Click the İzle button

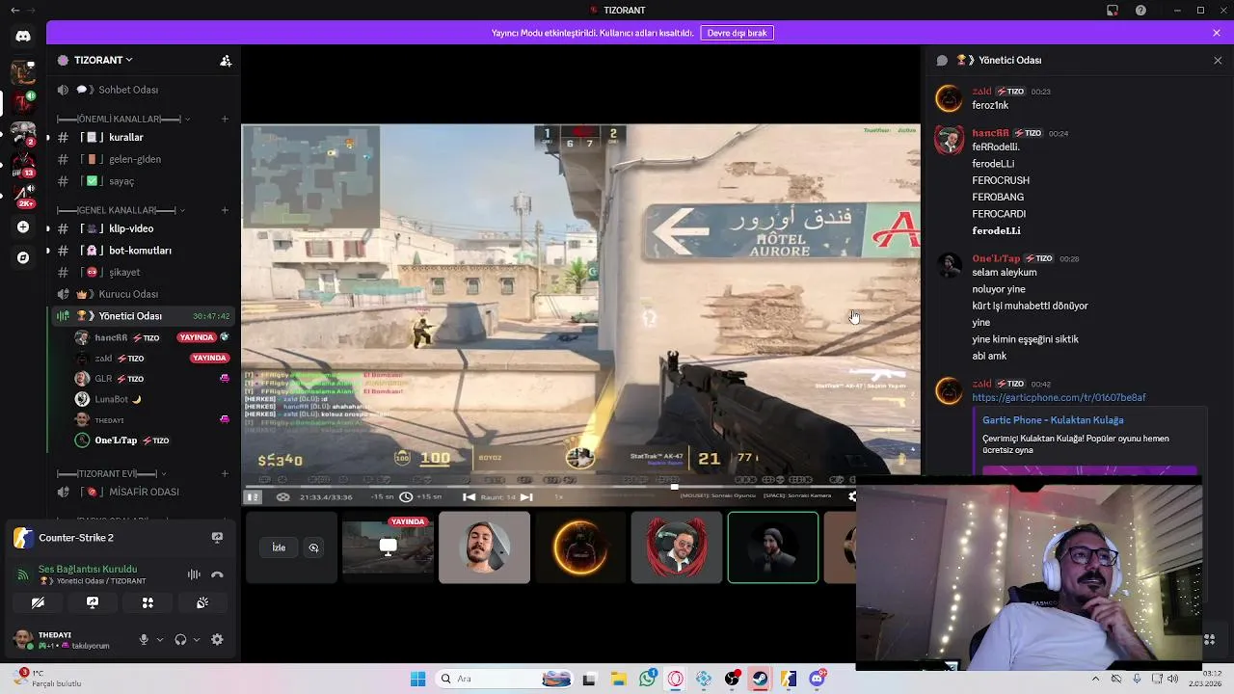click(x=279, y=547)
